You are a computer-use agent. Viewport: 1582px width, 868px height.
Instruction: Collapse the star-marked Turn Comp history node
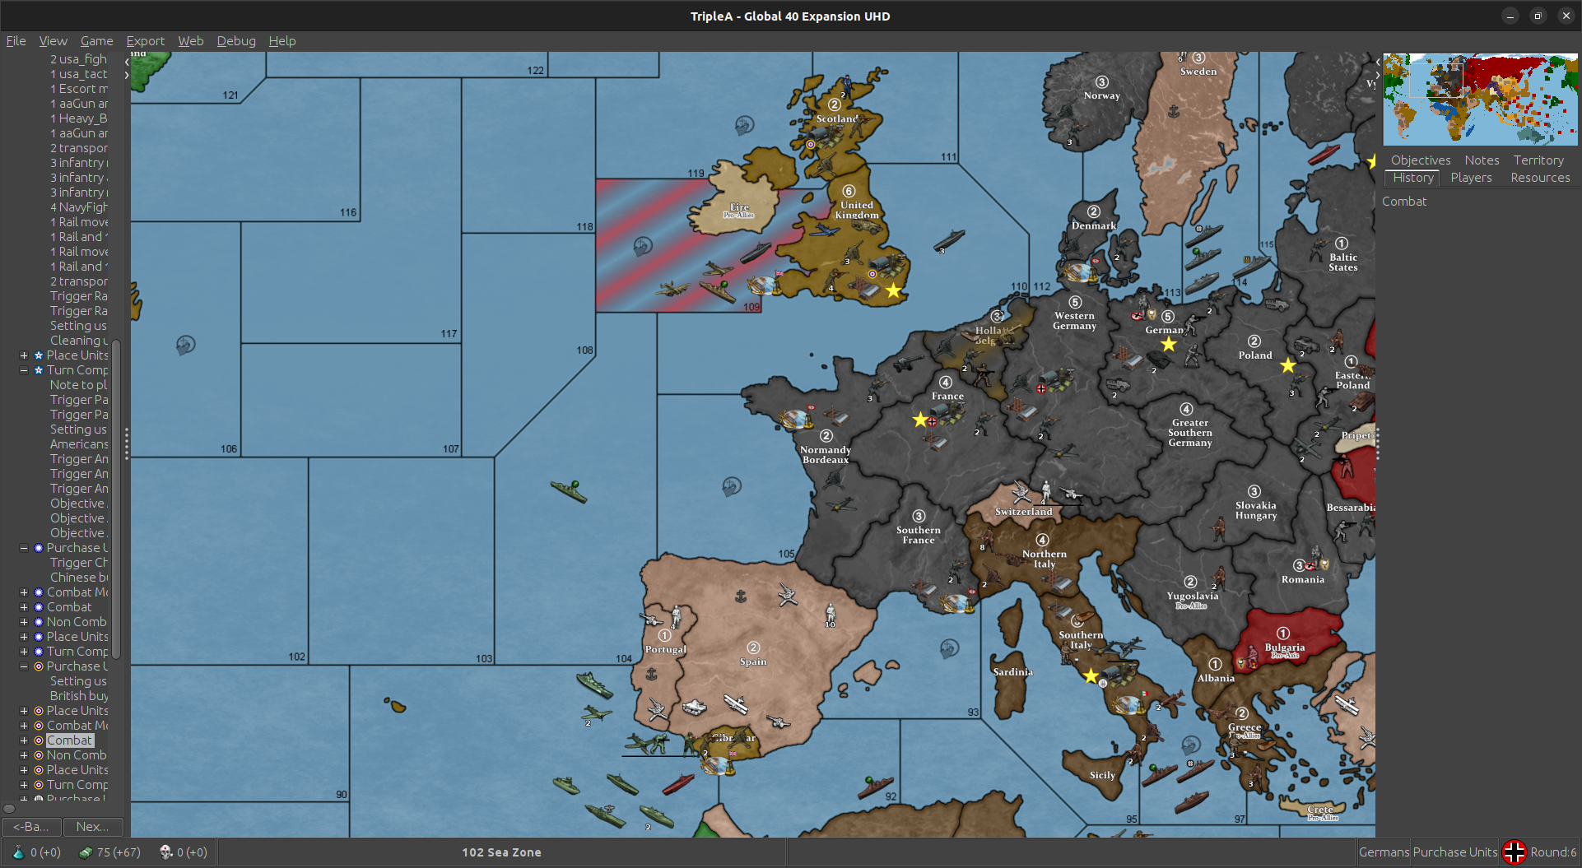[x=24, y=370]
